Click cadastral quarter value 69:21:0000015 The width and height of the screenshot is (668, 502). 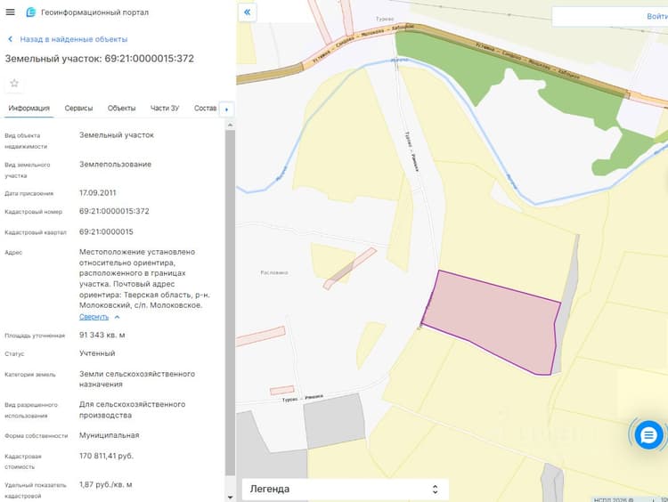pos(106,232)
